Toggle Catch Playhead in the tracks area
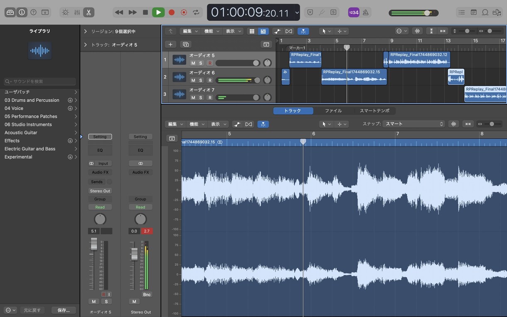This screenshot has width=507, height=317. click(303, 31)
